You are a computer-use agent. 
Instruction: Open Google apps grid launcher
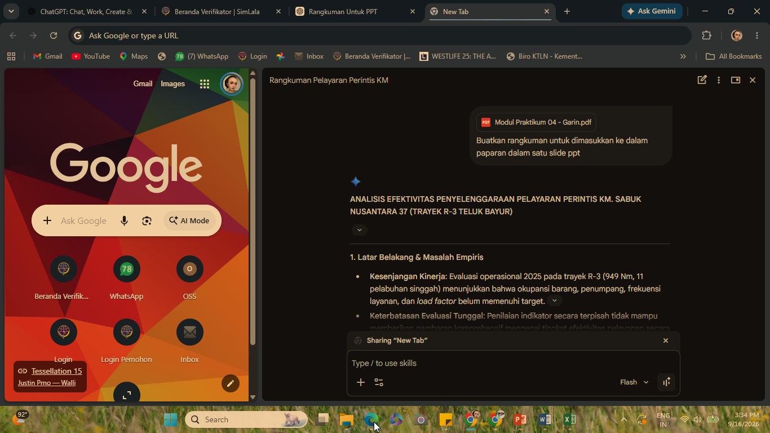coord(205,84)
